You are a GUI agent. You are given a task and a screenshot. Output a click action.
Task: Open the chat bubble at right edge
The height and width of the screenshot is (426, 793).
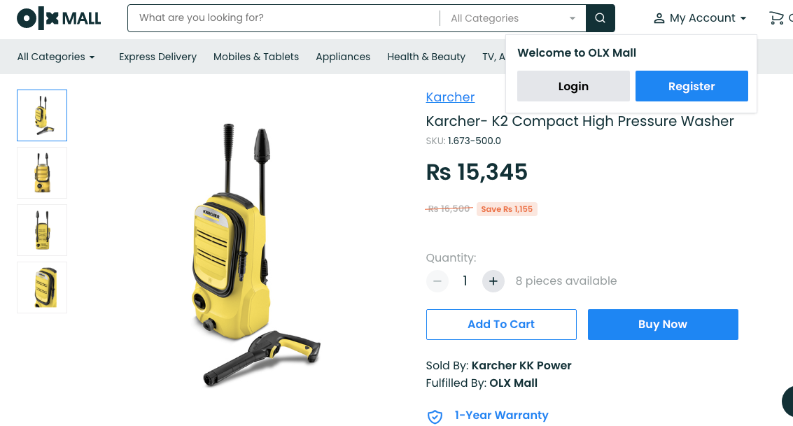point(787,402)
